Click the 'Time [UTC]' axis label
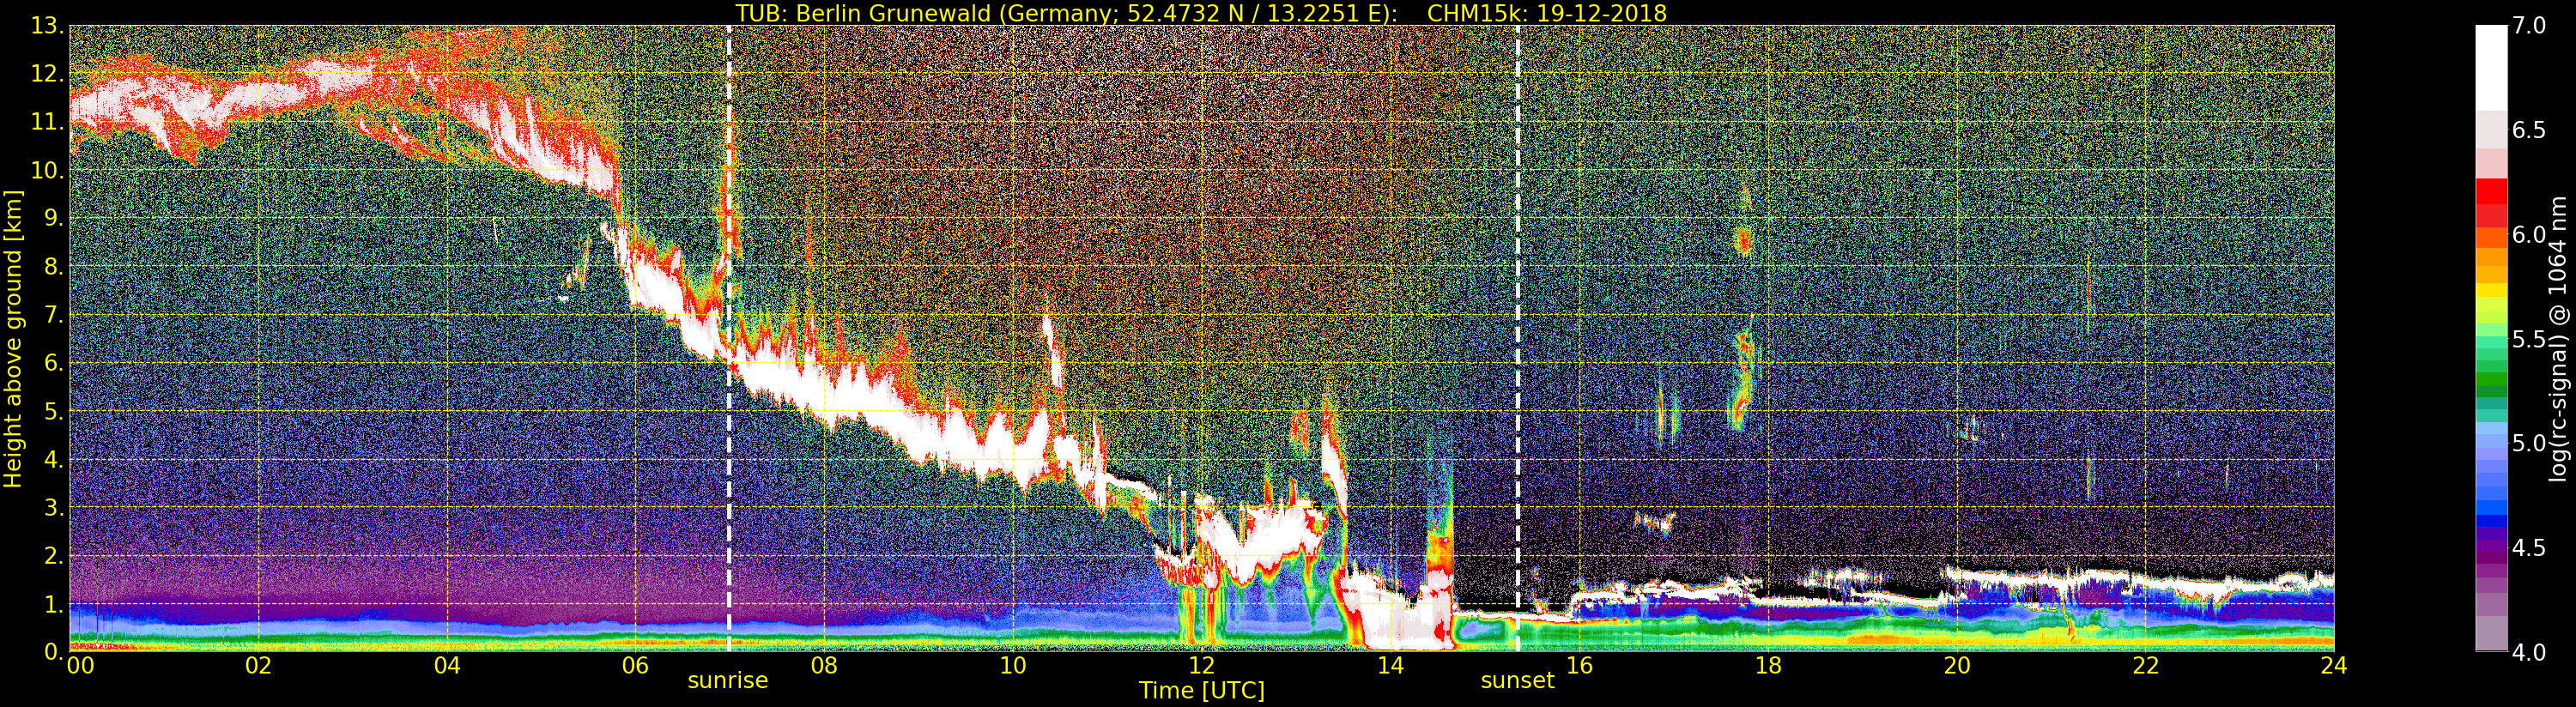 (x=1202, y=691)
